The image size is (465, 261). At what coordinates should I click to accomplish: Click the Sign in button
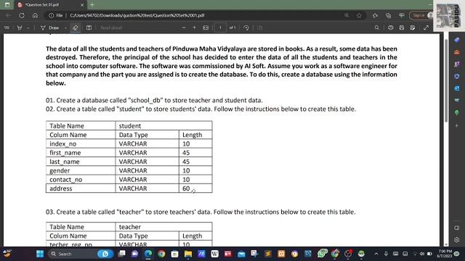[421, 15]
